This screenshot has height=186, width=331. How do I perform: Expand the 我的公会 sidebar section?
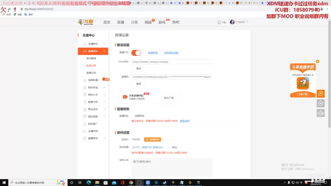(x=104, y=95)
